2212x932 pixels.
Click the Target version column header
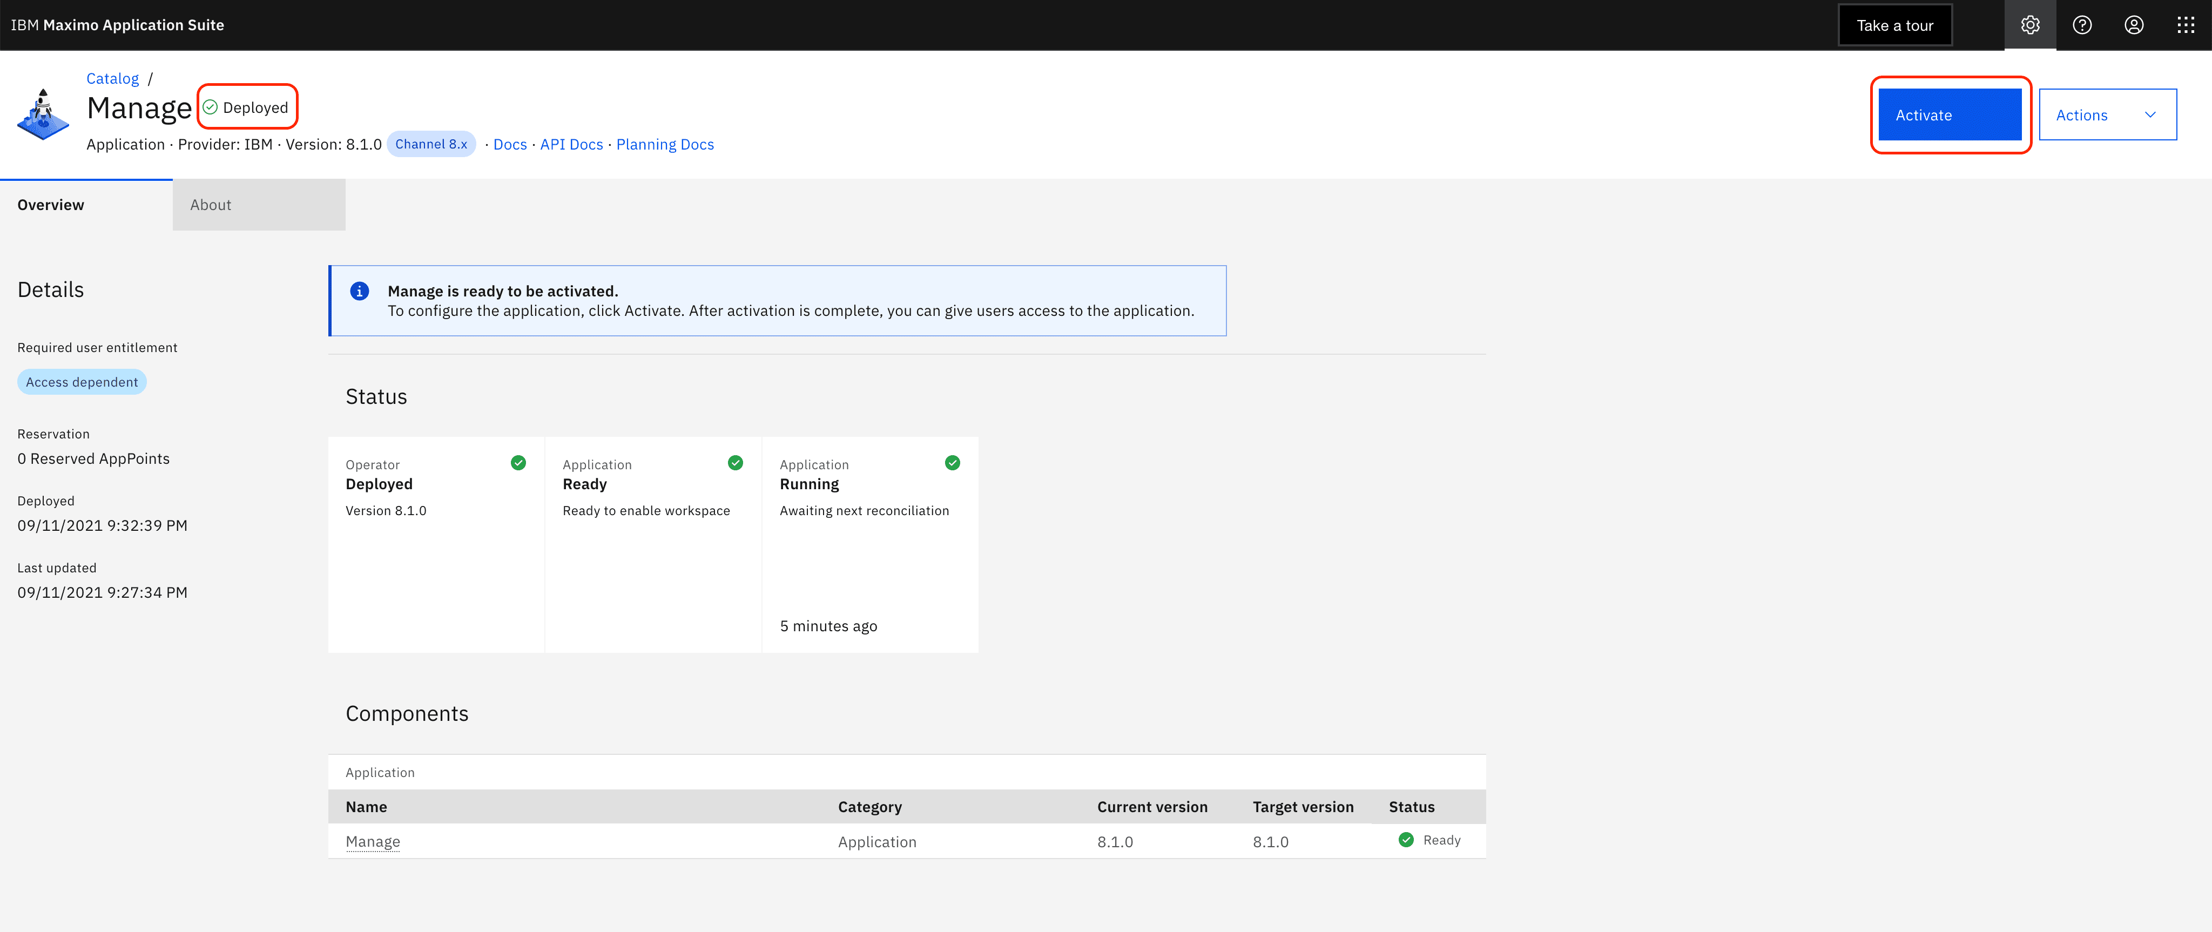click(1304, 807)
